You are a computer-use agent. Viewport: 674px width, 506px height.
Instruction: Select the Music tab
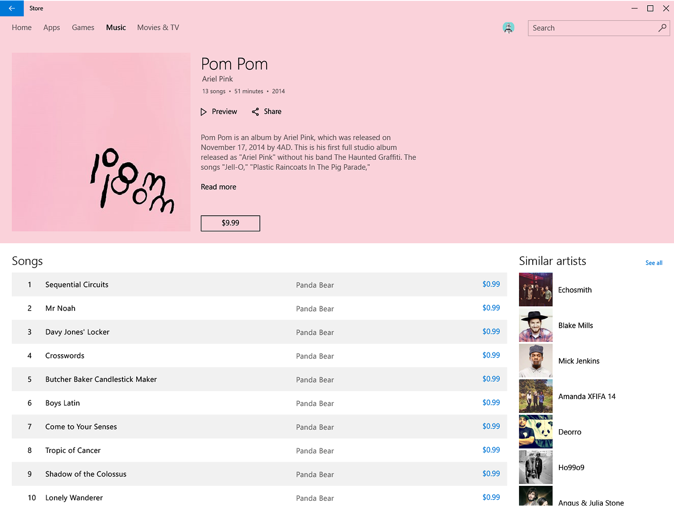pos(116,27)
